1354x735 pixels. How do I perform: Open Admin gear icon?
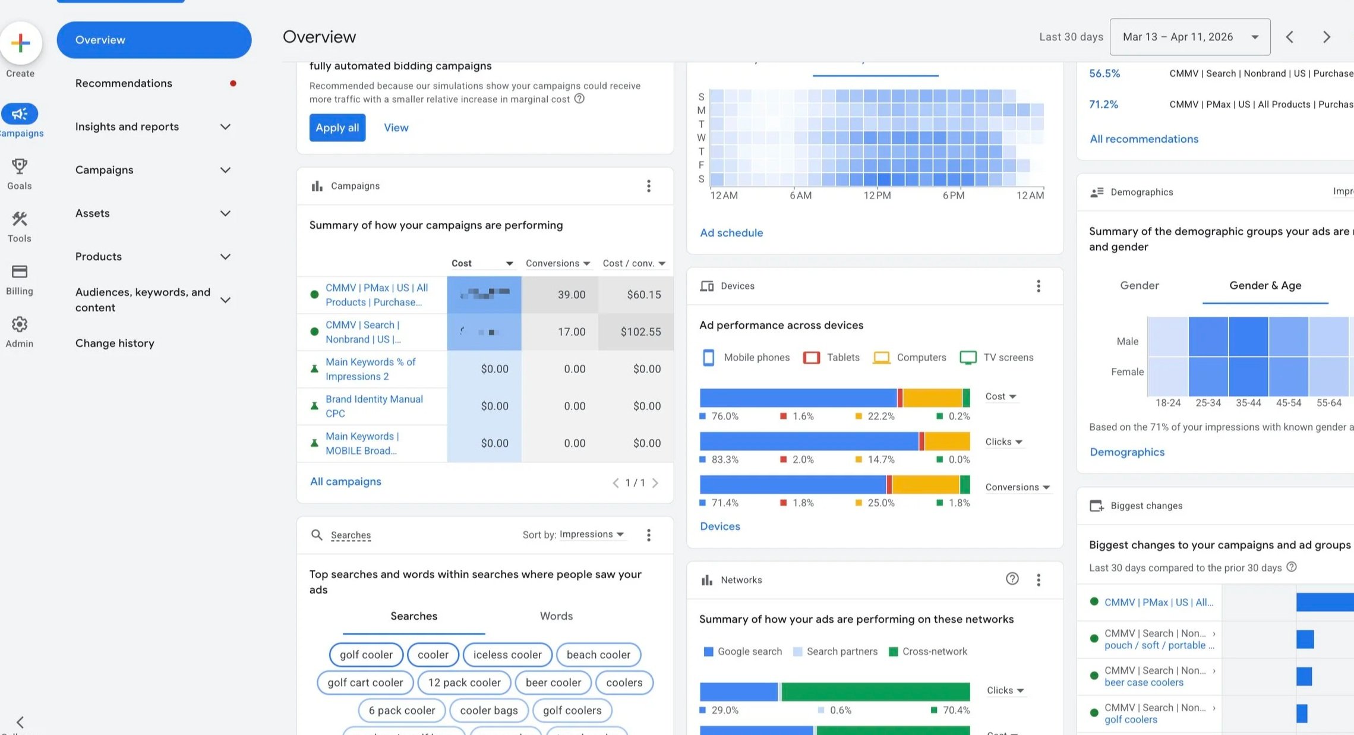20,324
